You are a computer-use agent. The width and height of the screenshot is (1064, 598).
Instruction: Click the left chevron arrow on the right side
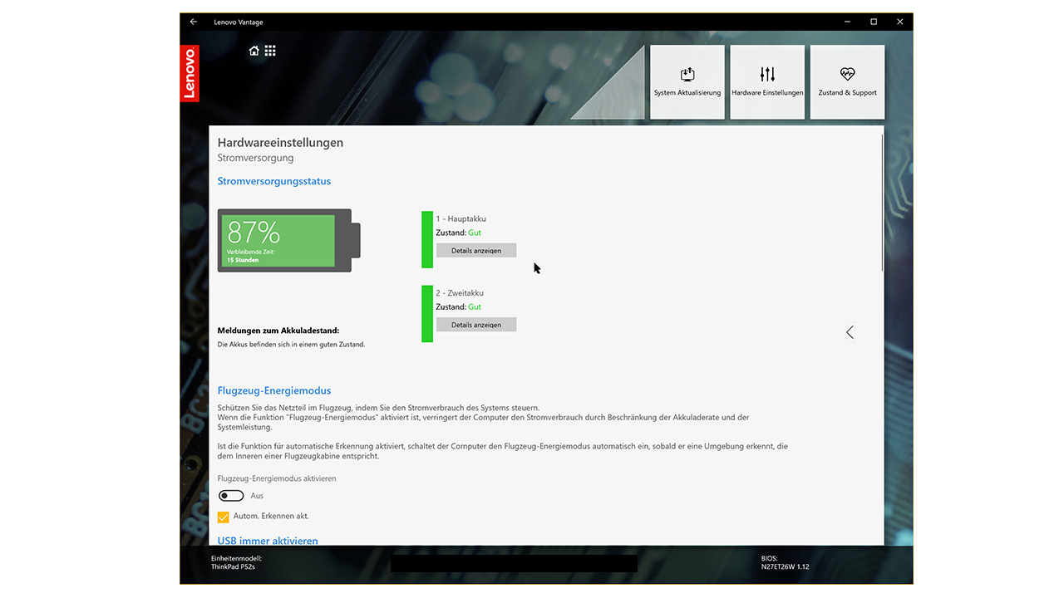click(850, 332)
